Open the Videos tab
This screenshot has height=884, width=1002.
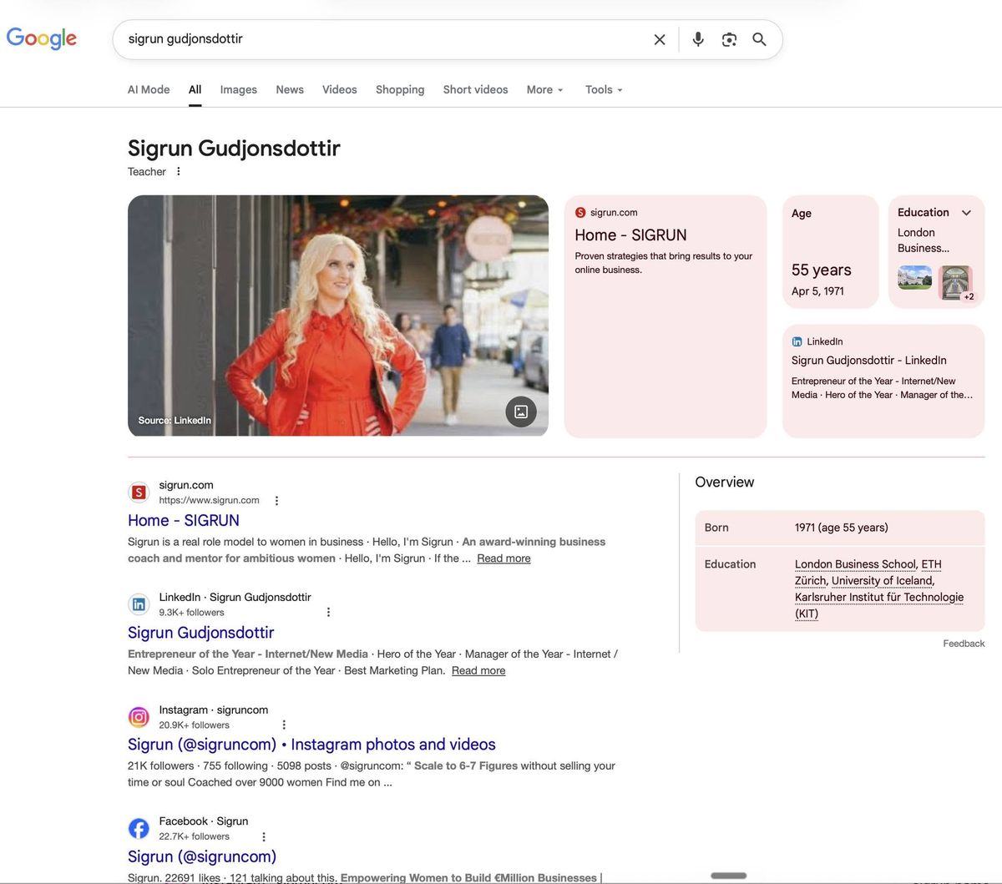pos(340,89)
